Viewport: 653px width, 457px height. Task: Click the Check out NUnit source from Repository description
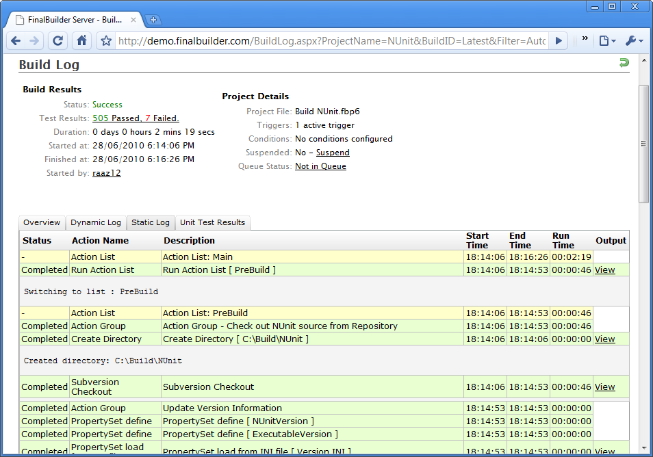pos(312,326)
